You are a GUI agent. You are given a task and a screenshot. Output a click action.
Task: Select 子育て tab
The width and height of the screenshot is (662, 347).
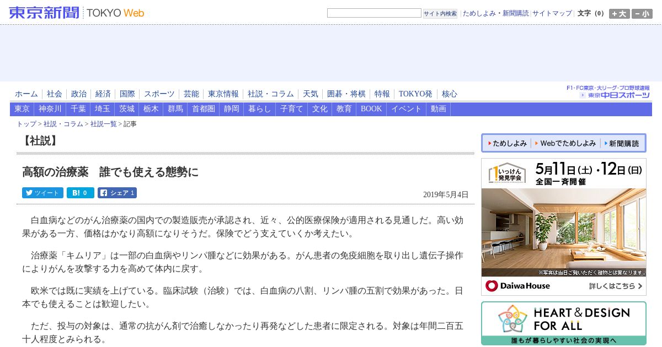pos(292,109)
